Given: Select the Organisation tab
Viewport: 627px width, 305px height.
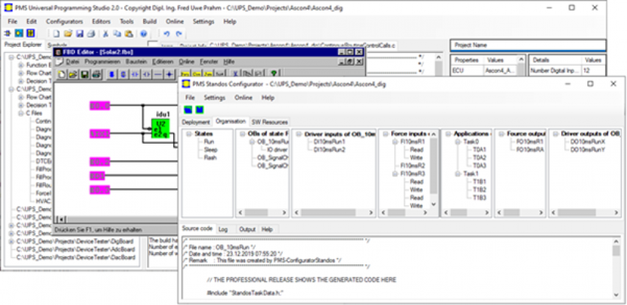Looking at the screenshot, I should [230, 121].
